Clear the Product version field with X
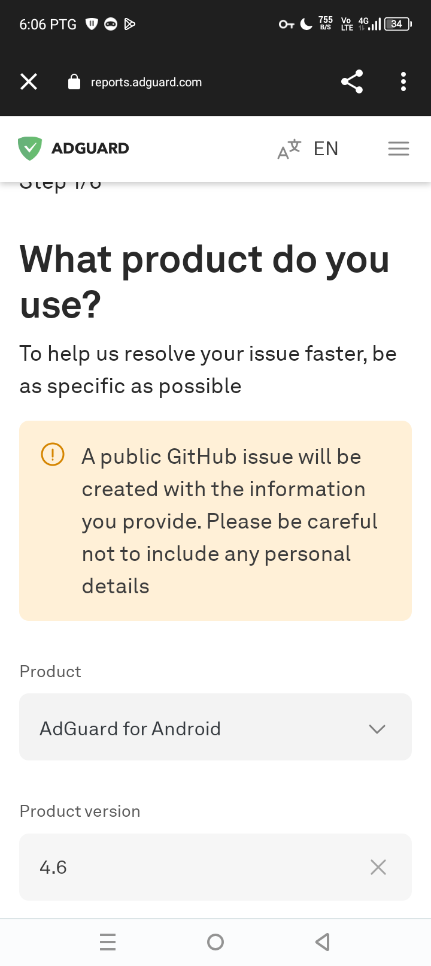 tap(378, 867)
